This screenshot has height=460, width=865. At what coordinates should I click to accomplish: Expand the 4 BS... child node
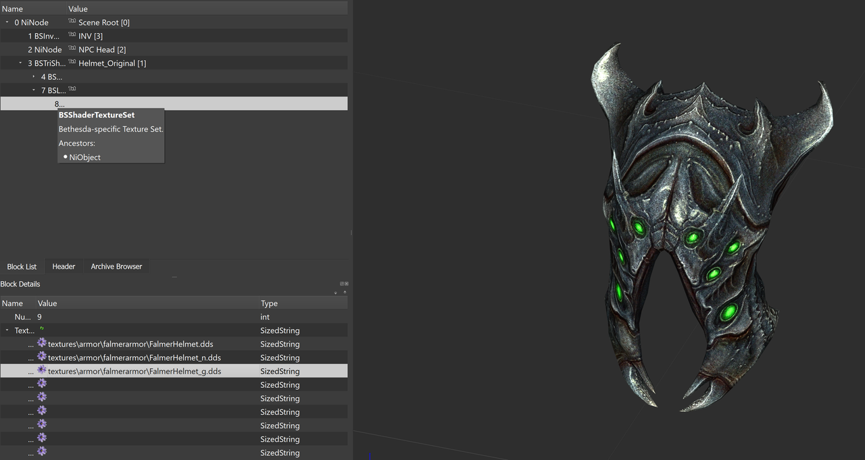(x=34, y=76)
